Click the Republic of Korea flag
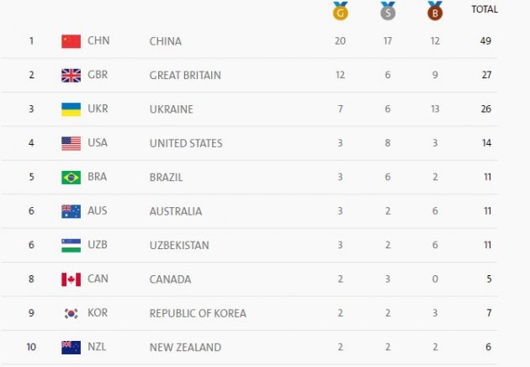Screen dimensions: 530x367 click(72, 313)
